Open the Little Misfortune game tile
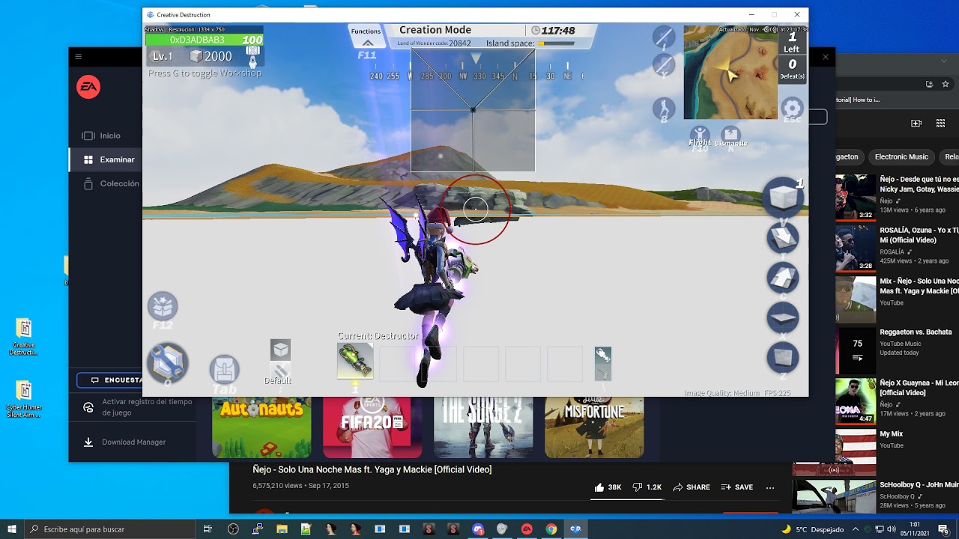Screen dimensions: 959x539 pos(594,427)
